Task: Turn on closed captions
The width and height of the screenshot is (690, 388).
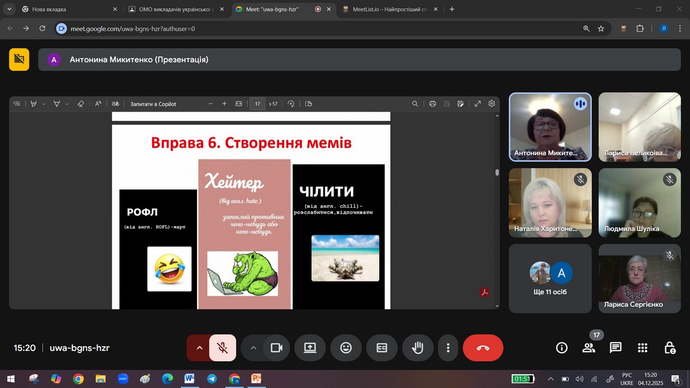Action: point(382,348)
